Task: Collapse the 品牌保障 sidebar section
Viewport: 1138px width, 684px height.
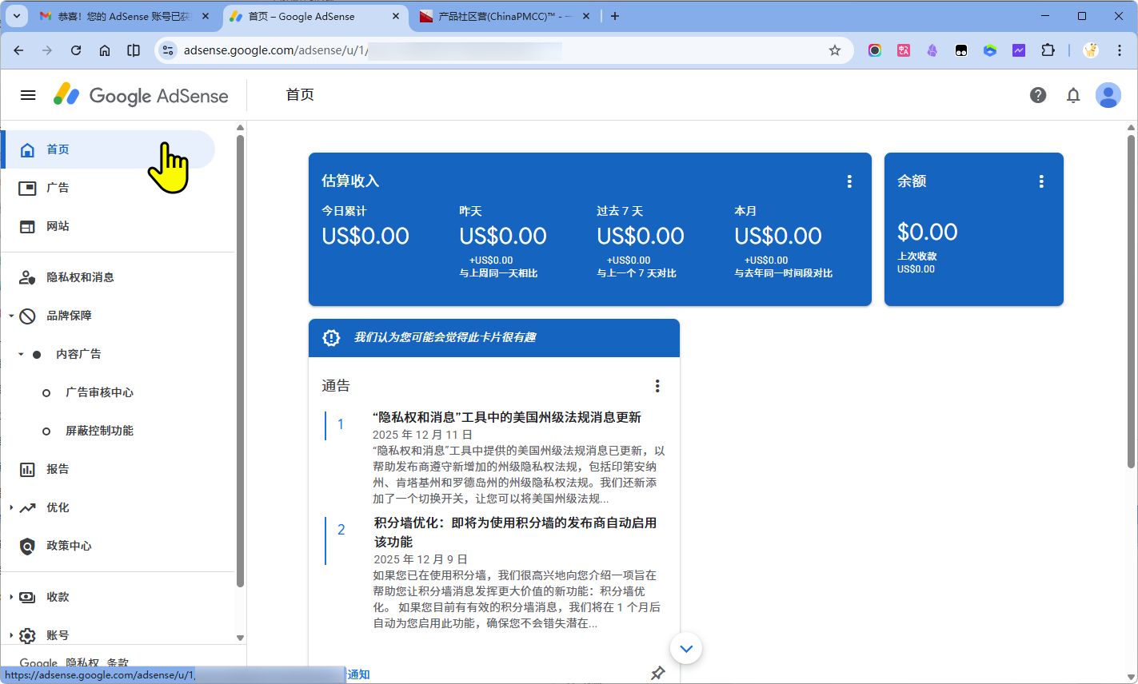Action: click(x=11, y=316)
